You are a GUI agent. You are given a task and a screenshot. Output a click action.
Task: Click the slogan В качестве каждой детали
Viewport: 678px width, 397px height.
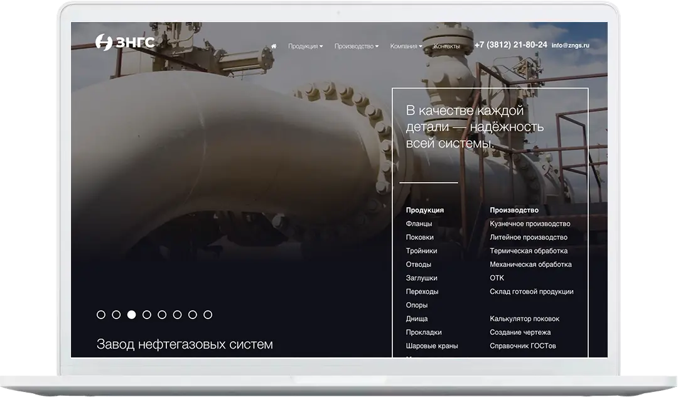(475, 127)
